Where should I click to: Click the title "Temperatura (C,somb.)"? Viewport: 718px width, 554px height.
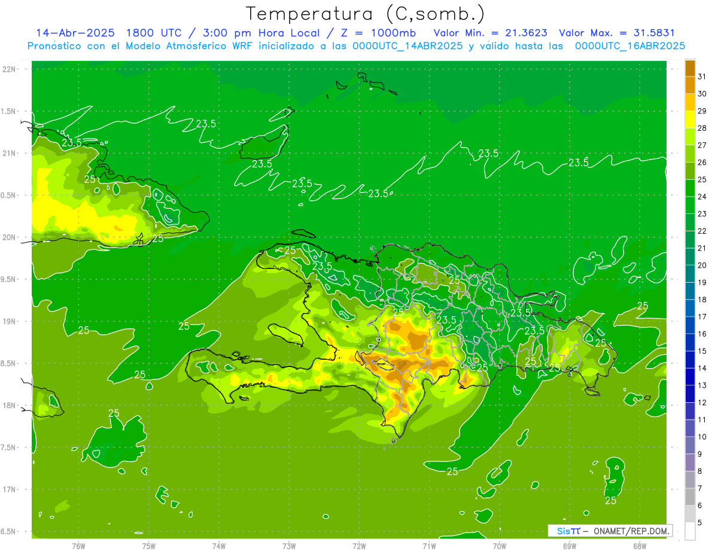365,14
